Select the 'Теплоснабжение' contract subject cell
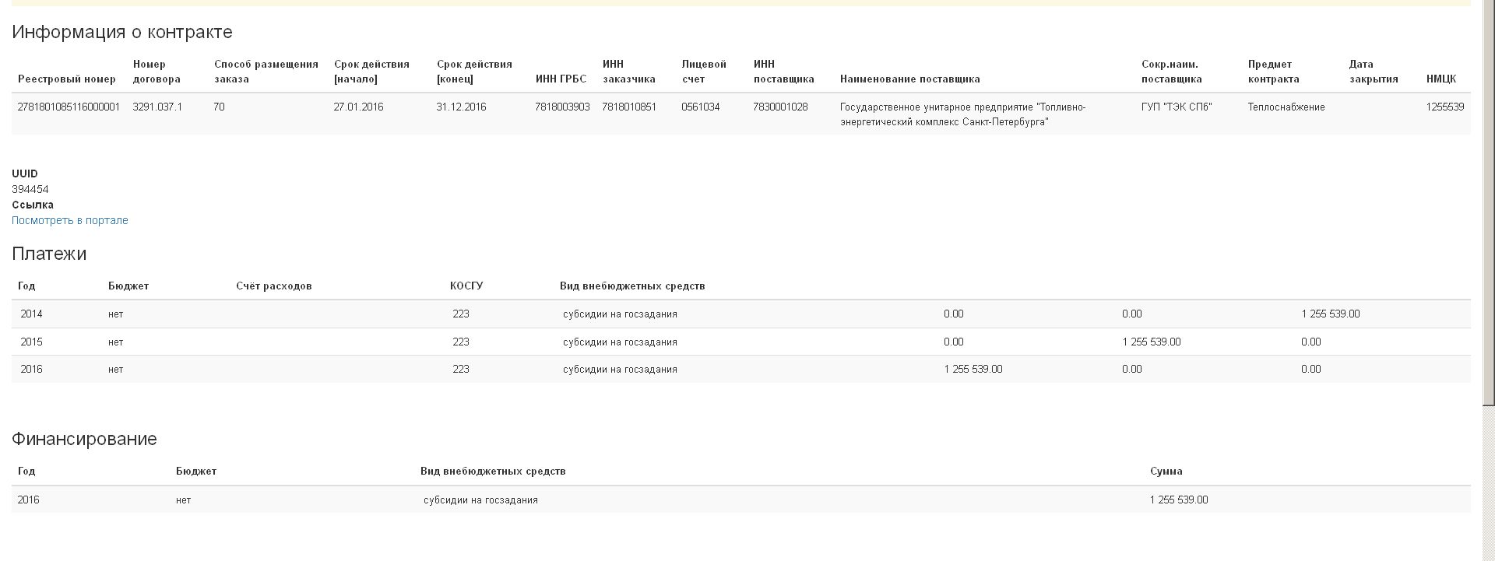The width and height of the screenshot is (1495, 561). point(1286,107)
